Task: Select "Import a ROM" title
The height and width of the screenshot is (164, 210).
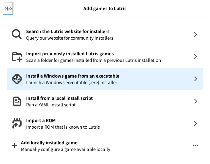Action: coord(41,120)
